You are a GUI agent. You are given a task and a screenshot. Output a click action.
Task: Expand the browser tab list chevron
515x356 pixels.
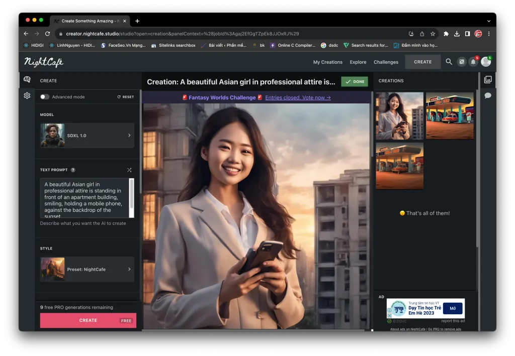(489, 21)
